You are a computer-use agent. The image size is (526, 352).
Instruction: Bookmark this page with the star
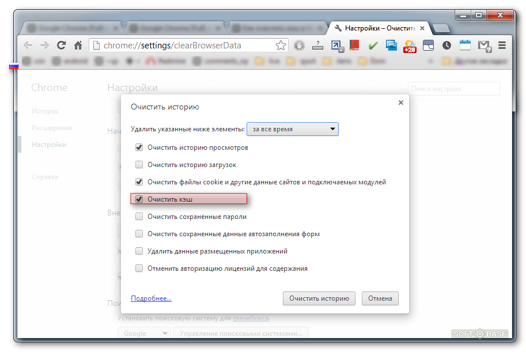281,46
